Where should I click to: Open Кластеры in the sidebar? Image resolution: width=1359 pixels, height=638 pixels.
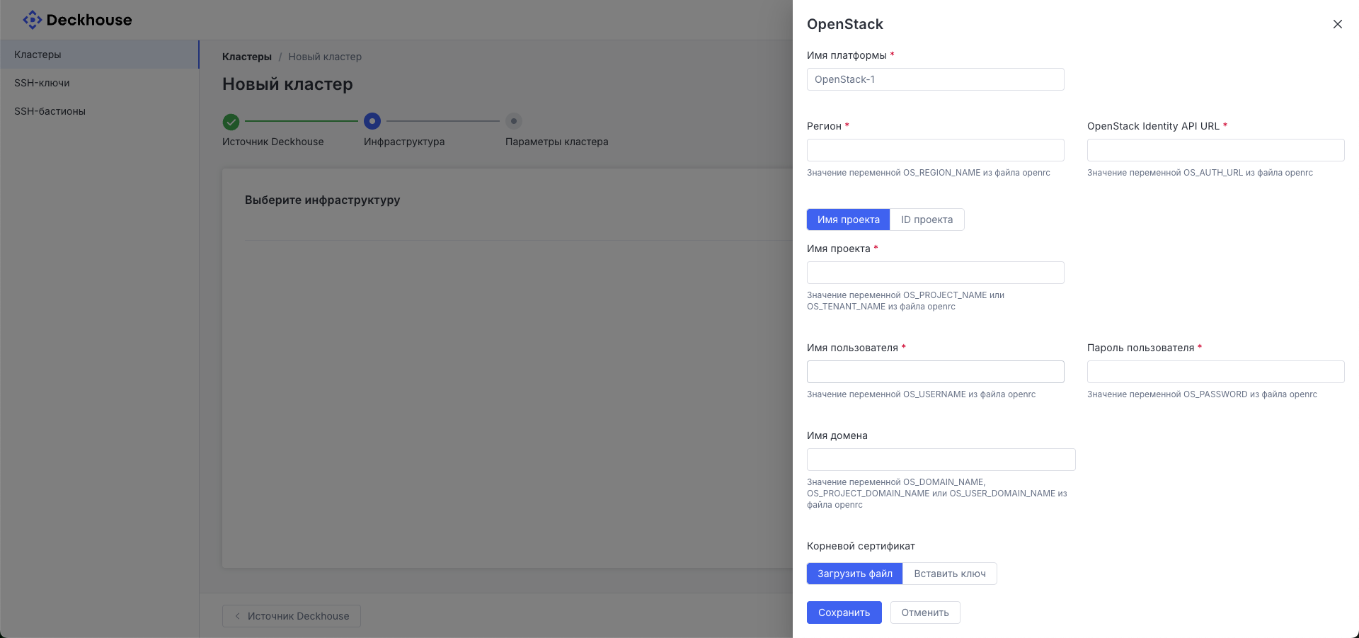click(99, 55)
